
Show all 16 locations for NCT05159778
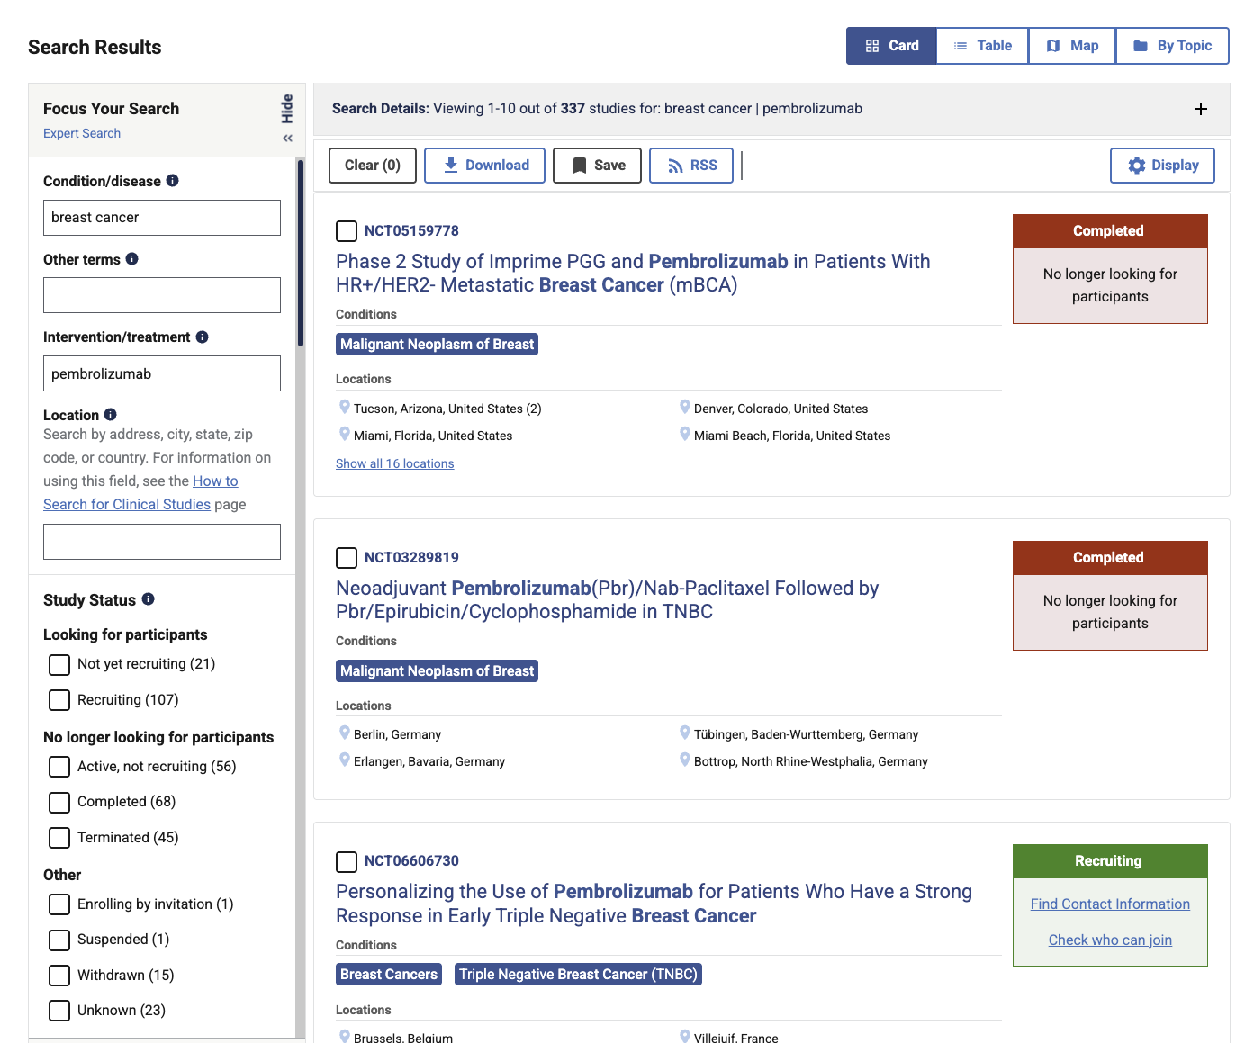[x=394, y=463]
